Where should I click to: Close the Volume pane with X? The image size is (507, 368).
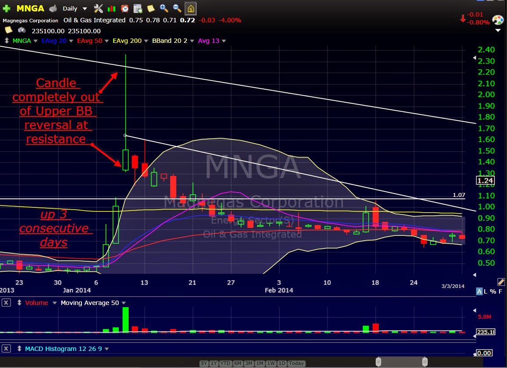(x=6, y=303)
